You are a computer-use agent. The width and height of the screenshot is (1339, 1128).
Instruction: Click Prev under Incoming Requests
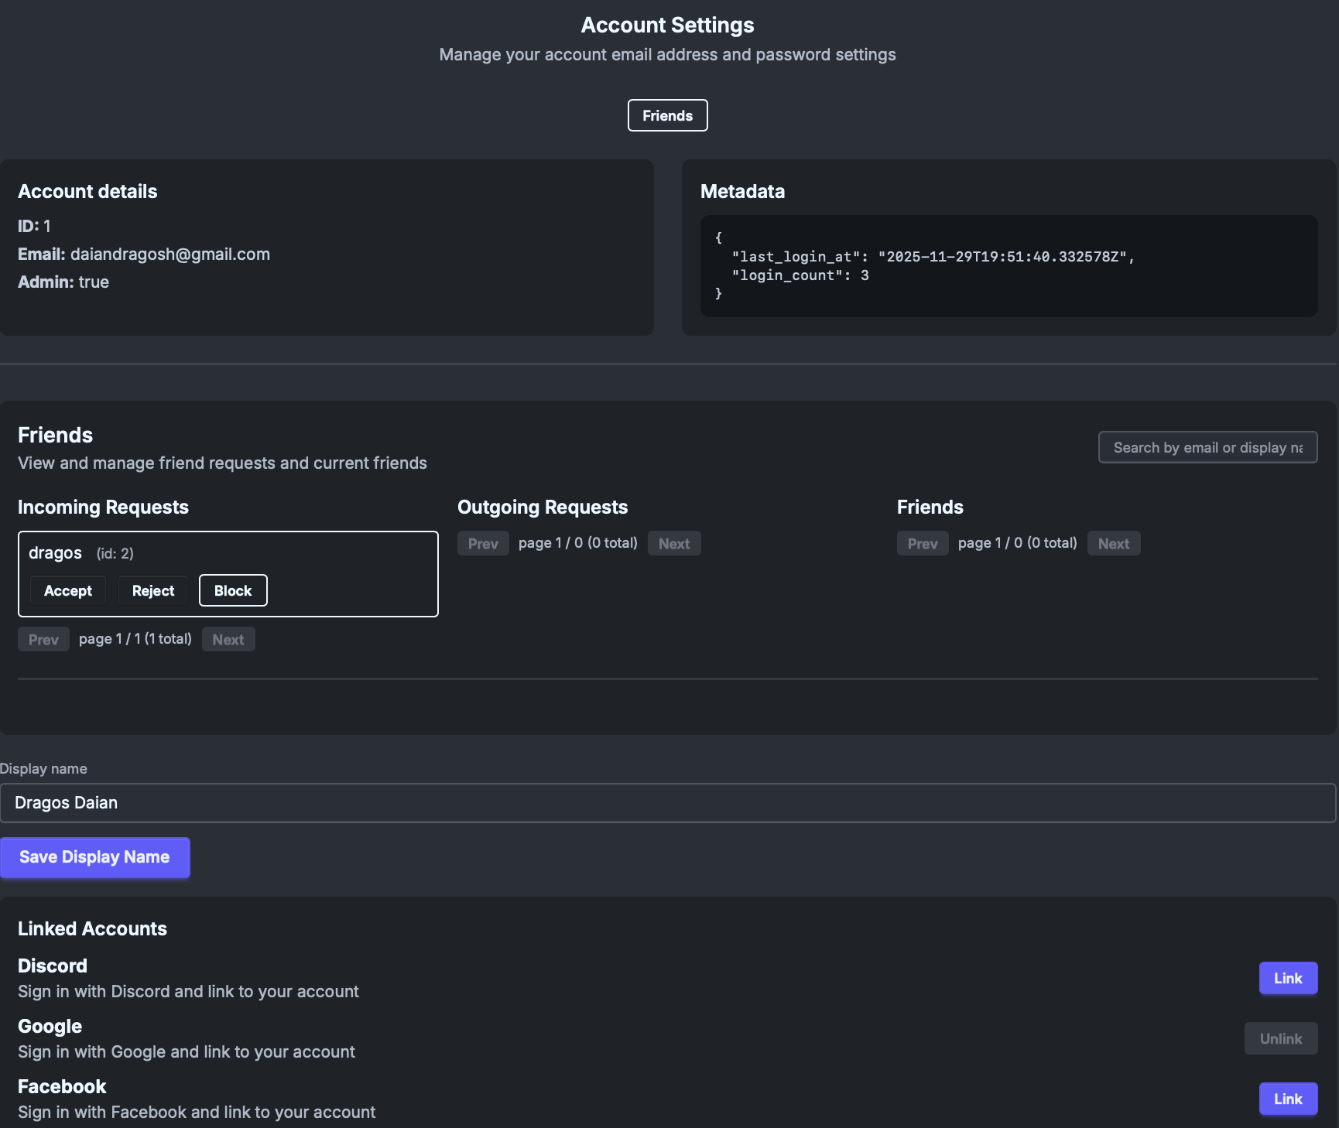[x=43, y=639]
